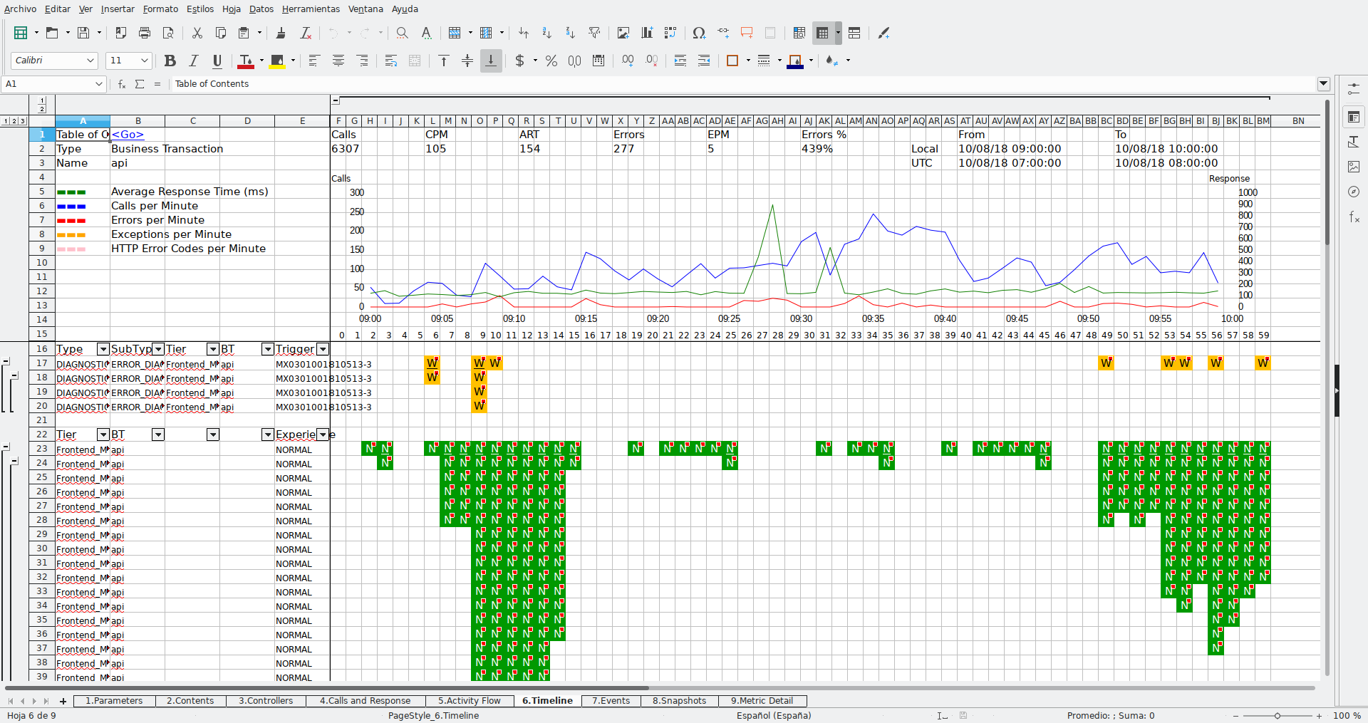Click outline level 3 button
The image size is (1368, 723).
[23, 121]
